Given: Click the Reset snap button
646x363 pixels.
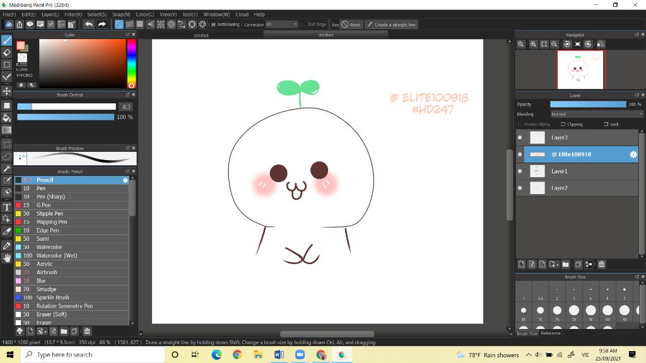Looking at the screenshot, I should pyautogui.click(x=351, y=25).
